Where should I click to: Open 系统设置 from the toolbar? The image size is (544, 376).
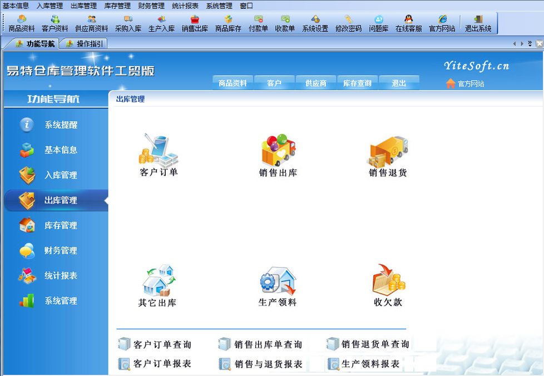[x=315, y=23]
